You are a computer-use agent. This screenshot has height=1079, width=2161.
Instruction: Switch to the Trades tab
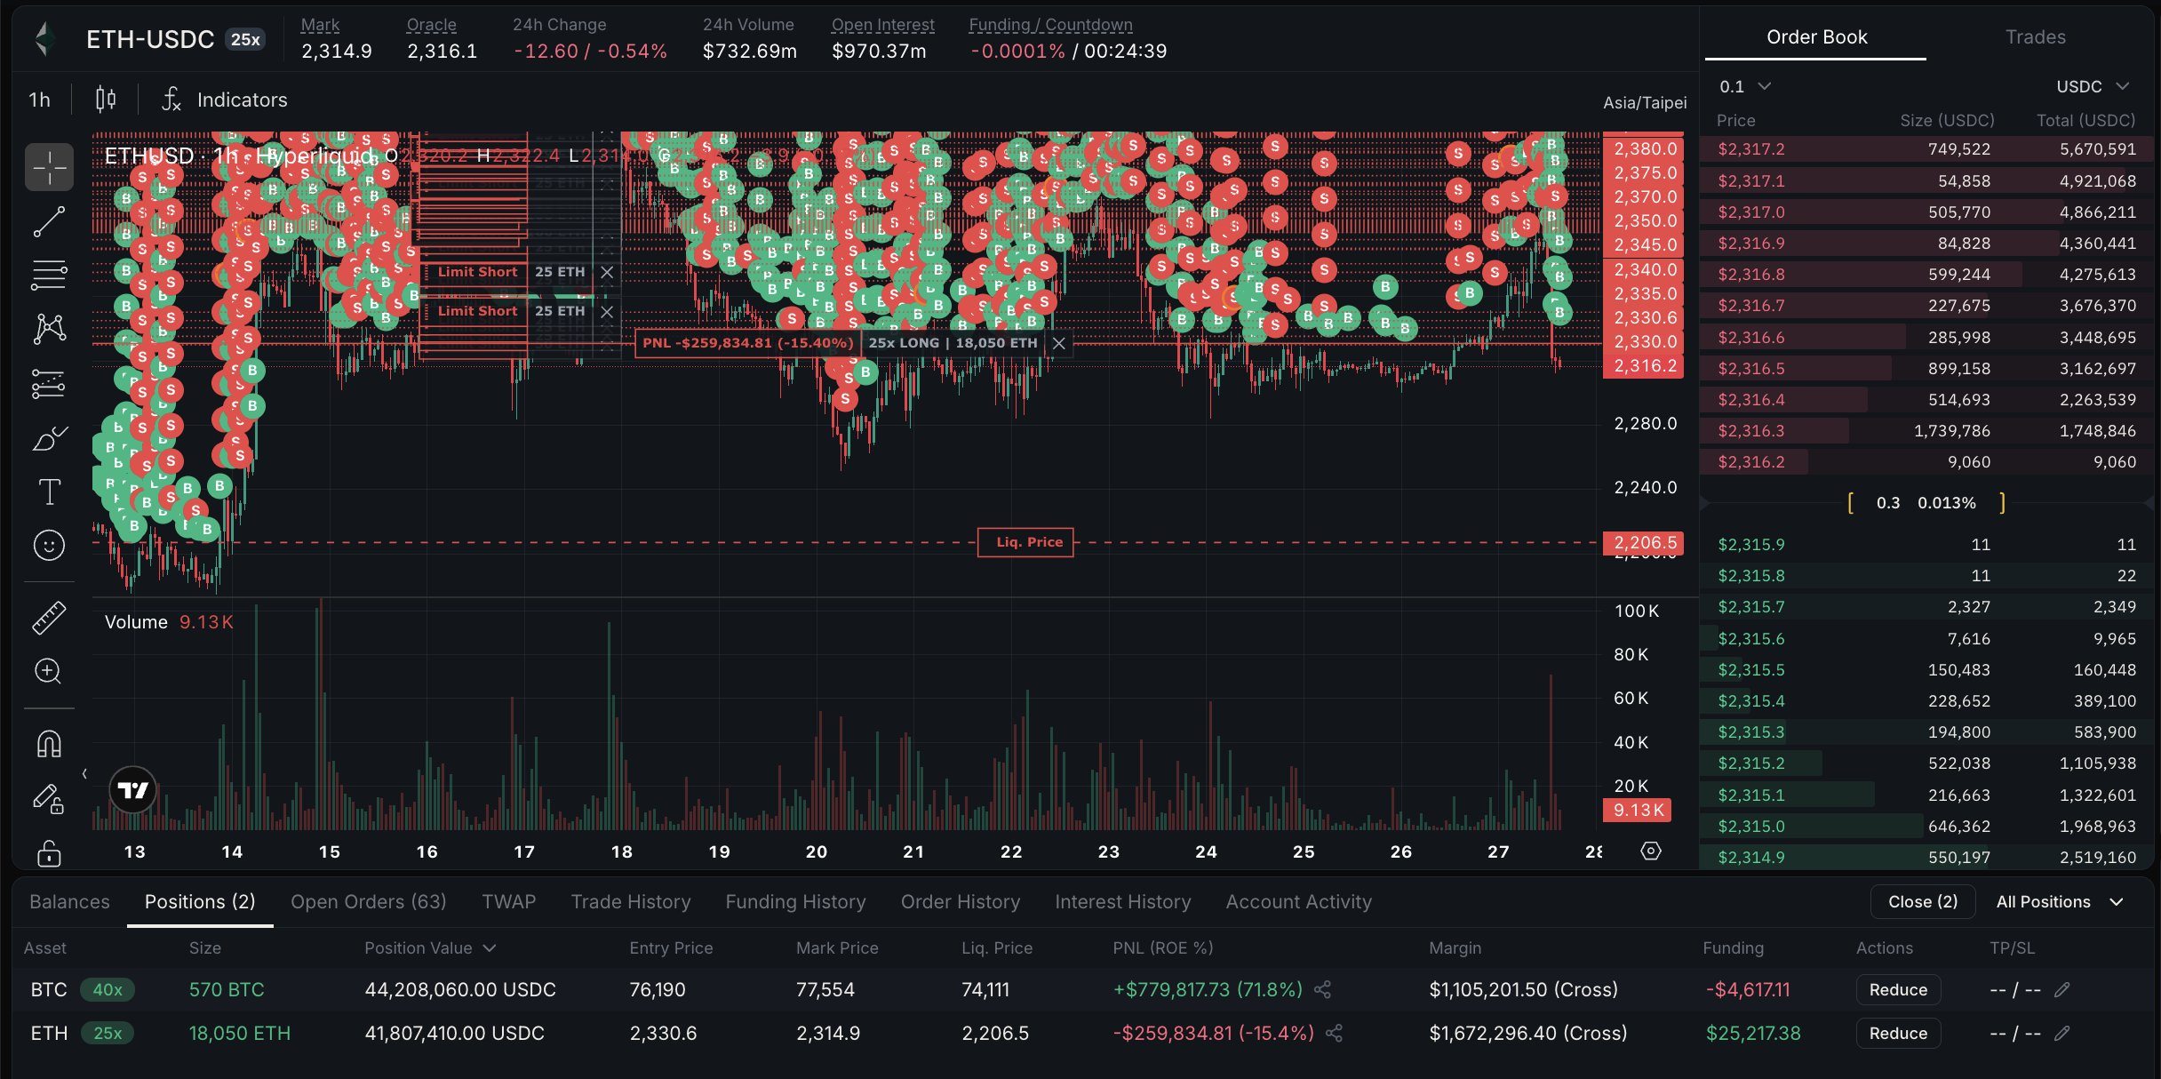[2035, 37]
